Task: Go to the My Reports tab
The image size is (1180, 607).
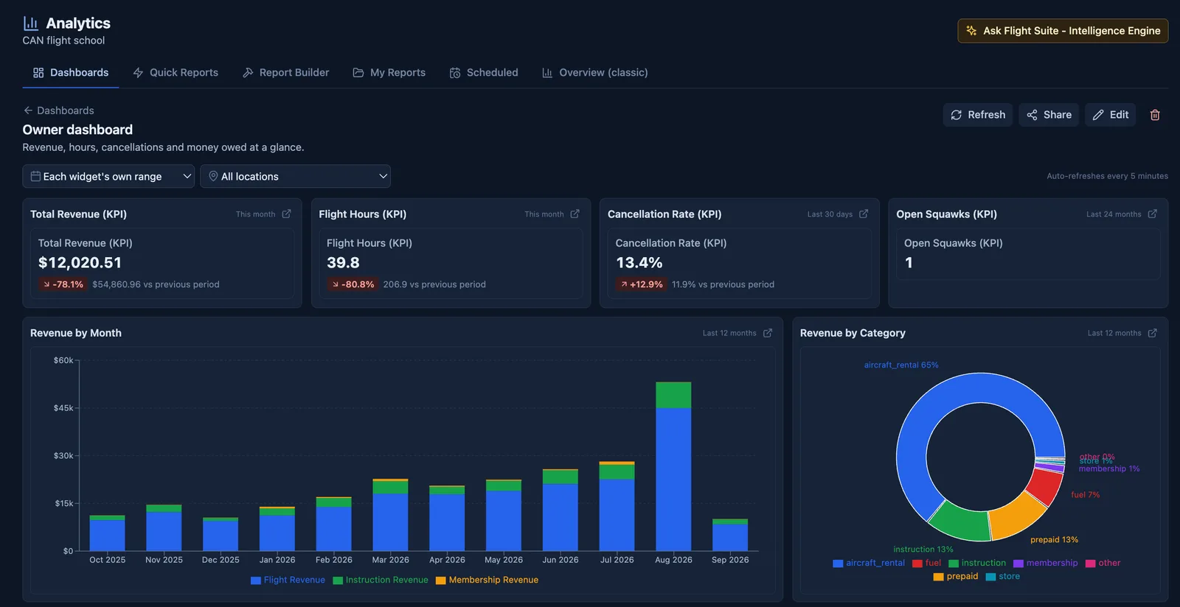Action: click(x=389, y=72)
